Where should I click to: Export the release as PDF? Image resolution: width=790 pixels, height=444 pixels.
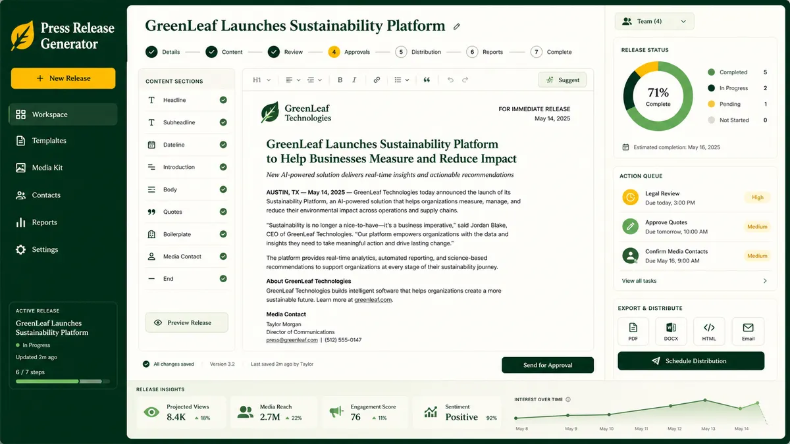point(633,332)
